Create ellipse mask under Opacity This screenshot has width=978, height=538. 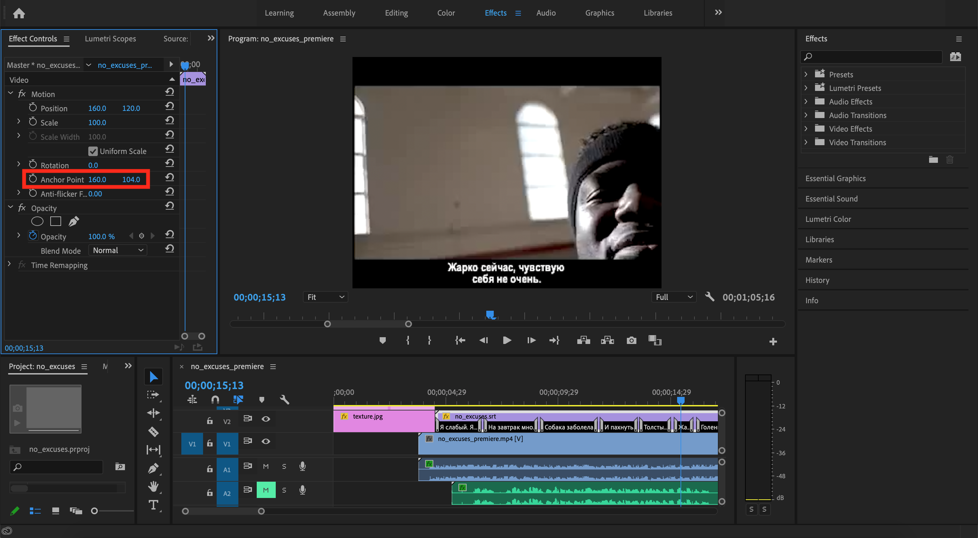click(37, 221)
